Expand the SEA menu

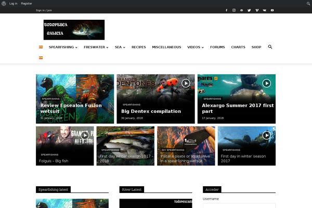click(120, 47)
